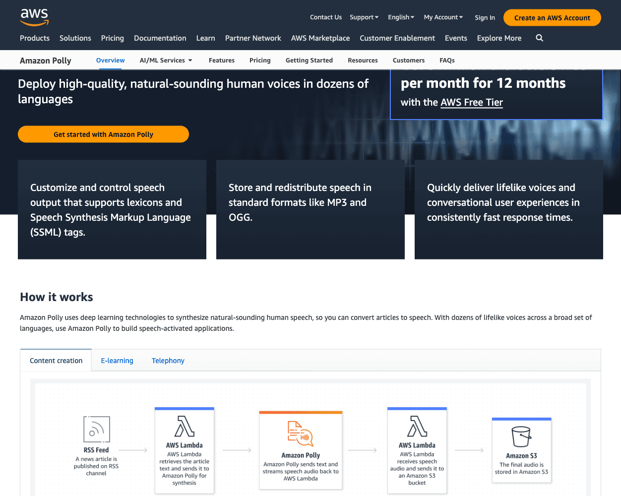Click the 'How it works' heading
This screenshot has height=496, width=621.
[57, 297]
